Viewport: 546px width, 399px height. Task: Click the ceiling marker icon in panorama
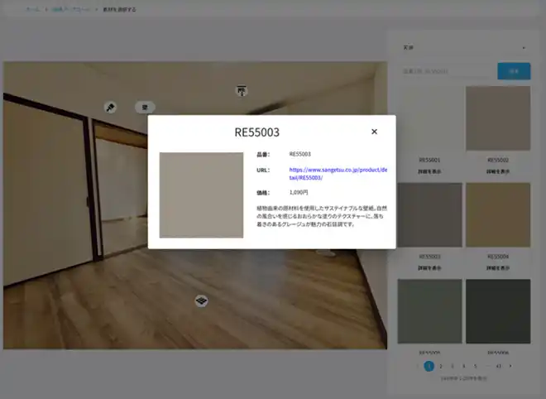point(242,90)
